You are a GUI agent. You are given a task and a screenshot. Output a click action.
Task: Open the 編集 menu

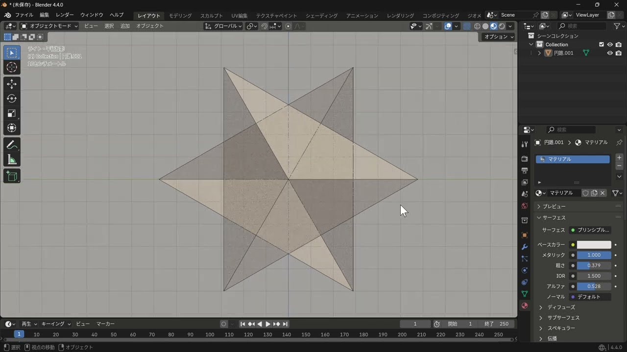[x=45, y=15]
